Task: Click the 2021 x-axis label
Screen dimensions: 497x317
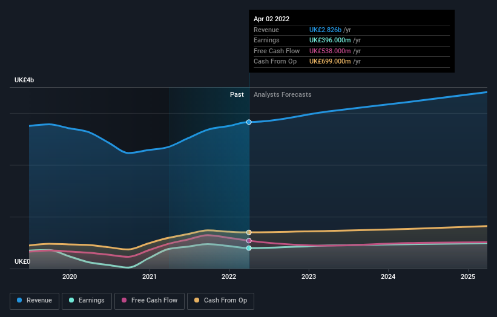Action: click(150, 276)
